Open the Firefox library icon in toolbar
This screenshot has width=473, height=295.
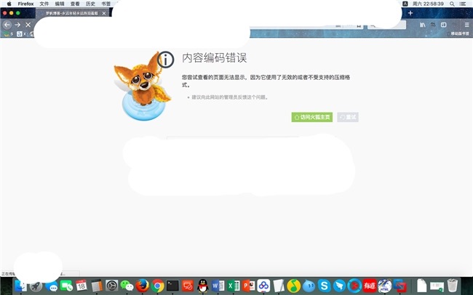[x=423, y=25]
